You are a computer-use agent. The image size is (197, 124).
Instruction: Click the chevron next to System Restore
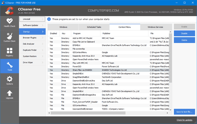pyautogui.click(x=42, y=56)
